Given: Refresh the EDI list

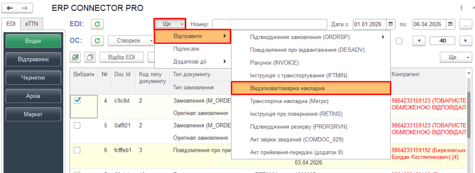Looking at the screenshot, I should click(x=97, y=24).
